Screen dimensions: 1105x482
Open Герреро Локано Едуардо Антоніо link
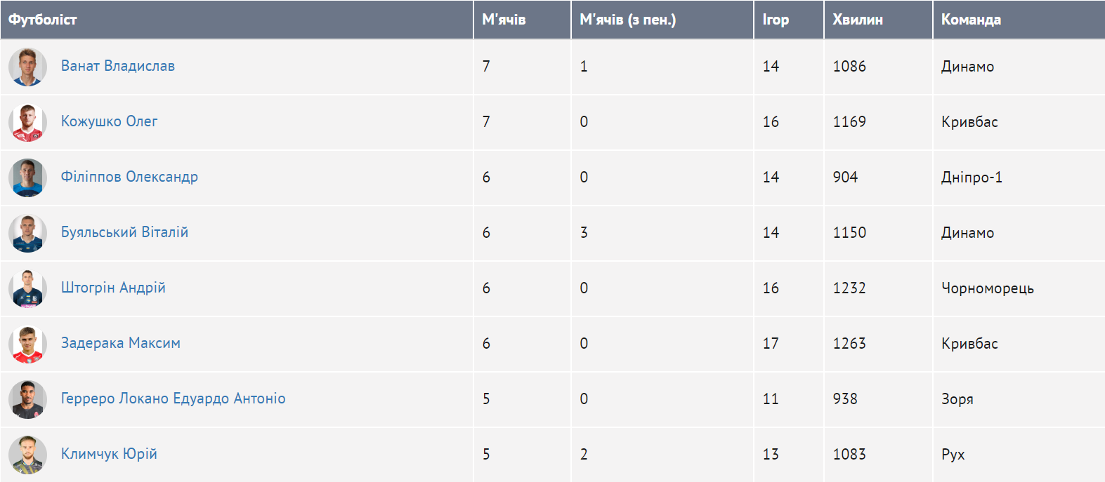[x=173, y=399]
